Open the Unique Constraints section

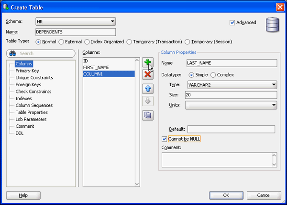34,78
